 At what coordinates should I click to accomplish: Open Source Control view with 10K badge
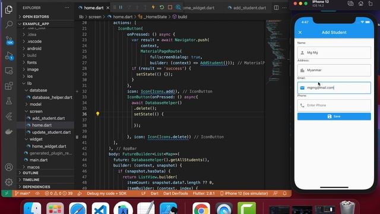(9, 40)
